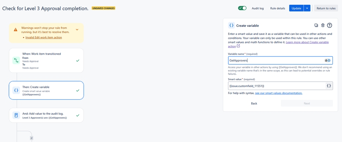The width and height of the screenshot is (342, 142).
Task: Click the Level 3 Approver(s) are text
Action: [45, 118]
